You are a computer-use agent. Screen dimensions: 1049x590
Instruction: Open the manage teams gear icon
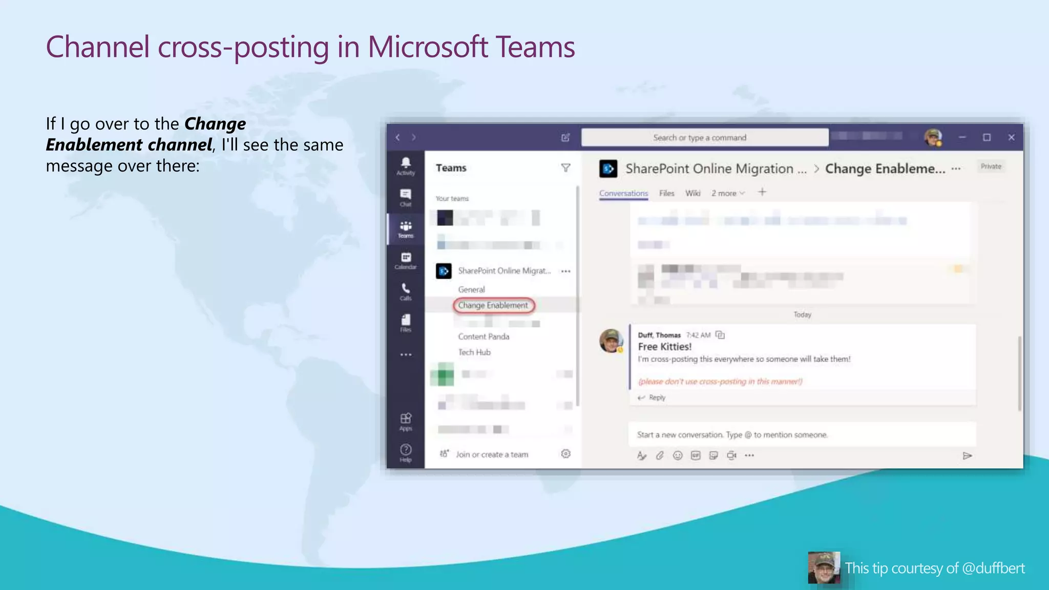pos(565,454)
